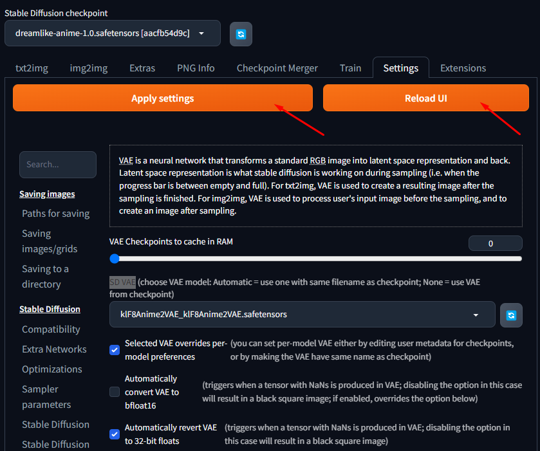Go to the Extras tab
540x451 pixels.
(x=142, y=68)
